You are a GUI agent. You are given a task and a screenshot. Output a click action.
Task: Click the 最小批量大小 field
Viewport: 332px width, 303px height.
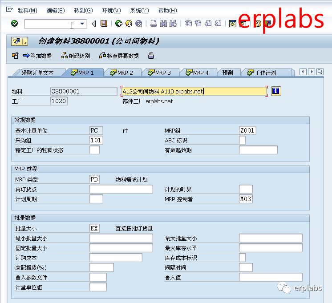click(x=121, y=238)
